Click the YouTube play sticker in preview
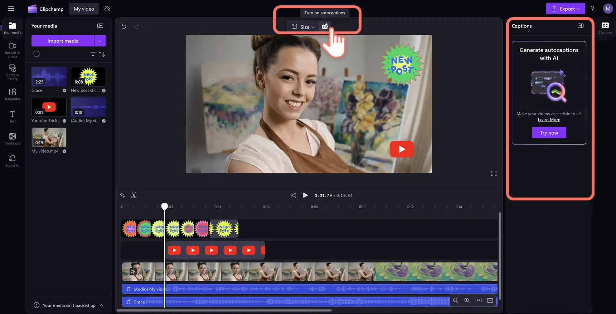This screenshot has width=616, height=314. pos(402,149)
